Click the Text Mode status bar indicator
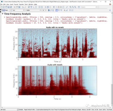Image resolution: width=113 pixels, height=111 pixels. click(x=109, y=110)
